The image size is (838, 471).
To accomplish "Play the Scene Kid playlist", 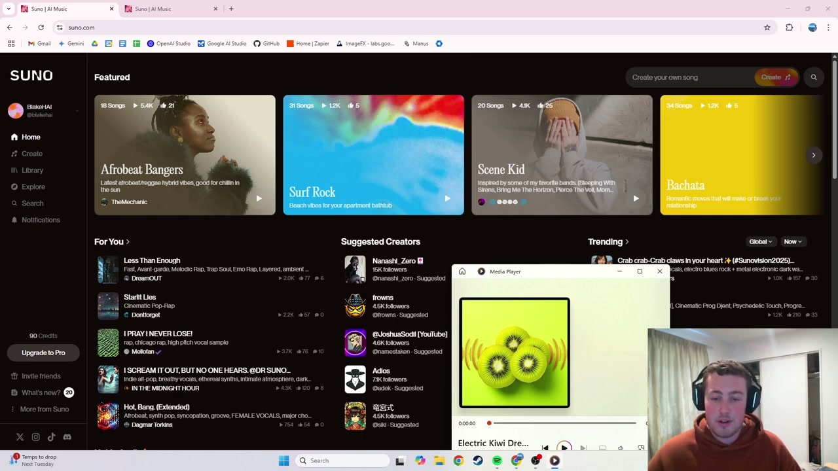I will click(636, 198).
